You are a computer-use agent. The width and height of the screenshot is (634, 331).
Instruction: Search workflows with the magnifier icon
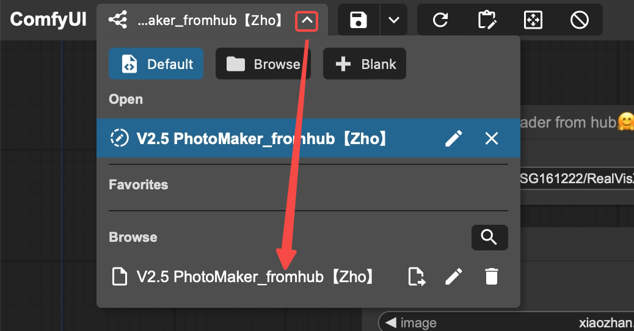(x=489, y=237)
